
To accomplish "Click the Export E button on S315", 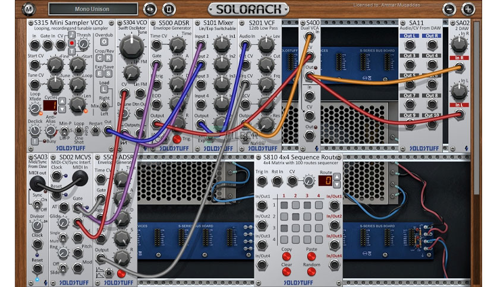I will [99, 74].
